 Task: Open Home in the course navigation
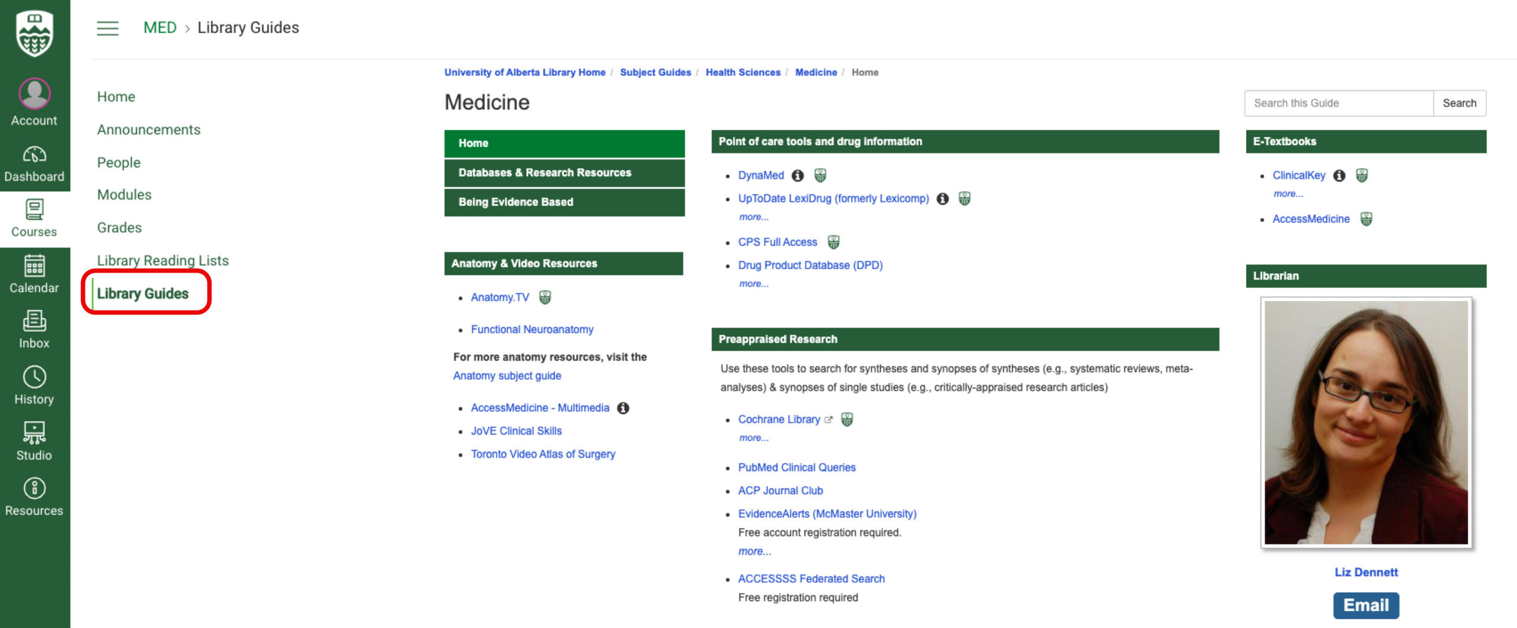tap(116, 97)
